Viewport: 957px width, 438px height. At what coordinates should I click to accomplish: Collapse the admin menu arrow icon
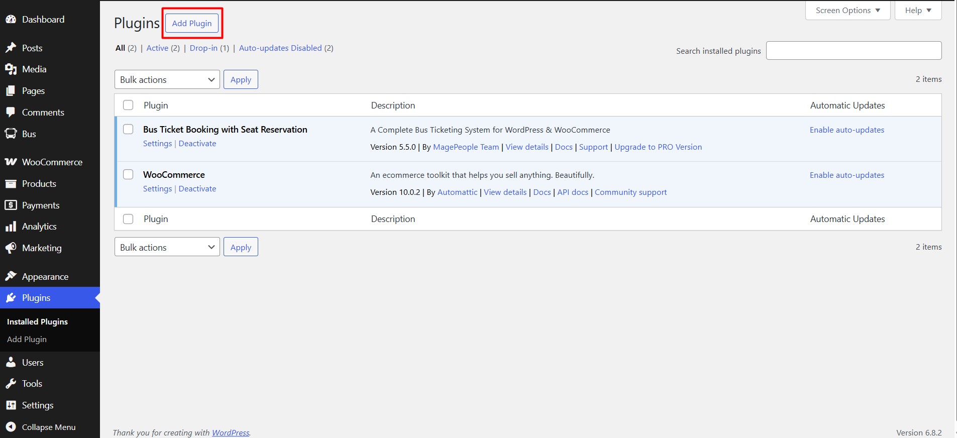[x=11, y=427]
